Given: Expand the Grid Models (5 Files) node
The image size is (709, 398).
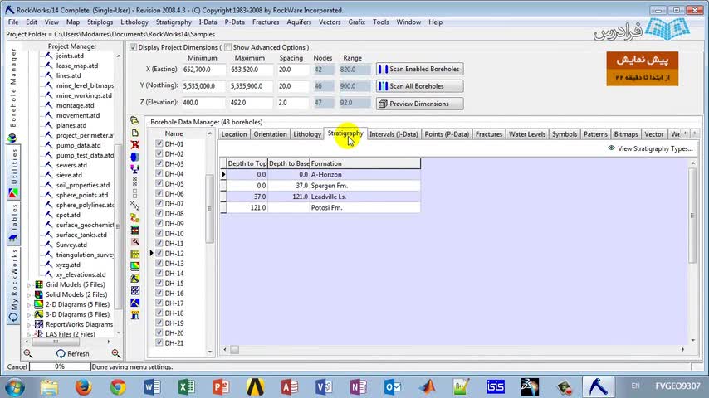Looking at the screenshot, I should point(29,285).
